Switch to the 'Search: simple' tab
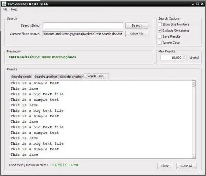Viewport: 206px width, 176px height. tap(21, 77)
